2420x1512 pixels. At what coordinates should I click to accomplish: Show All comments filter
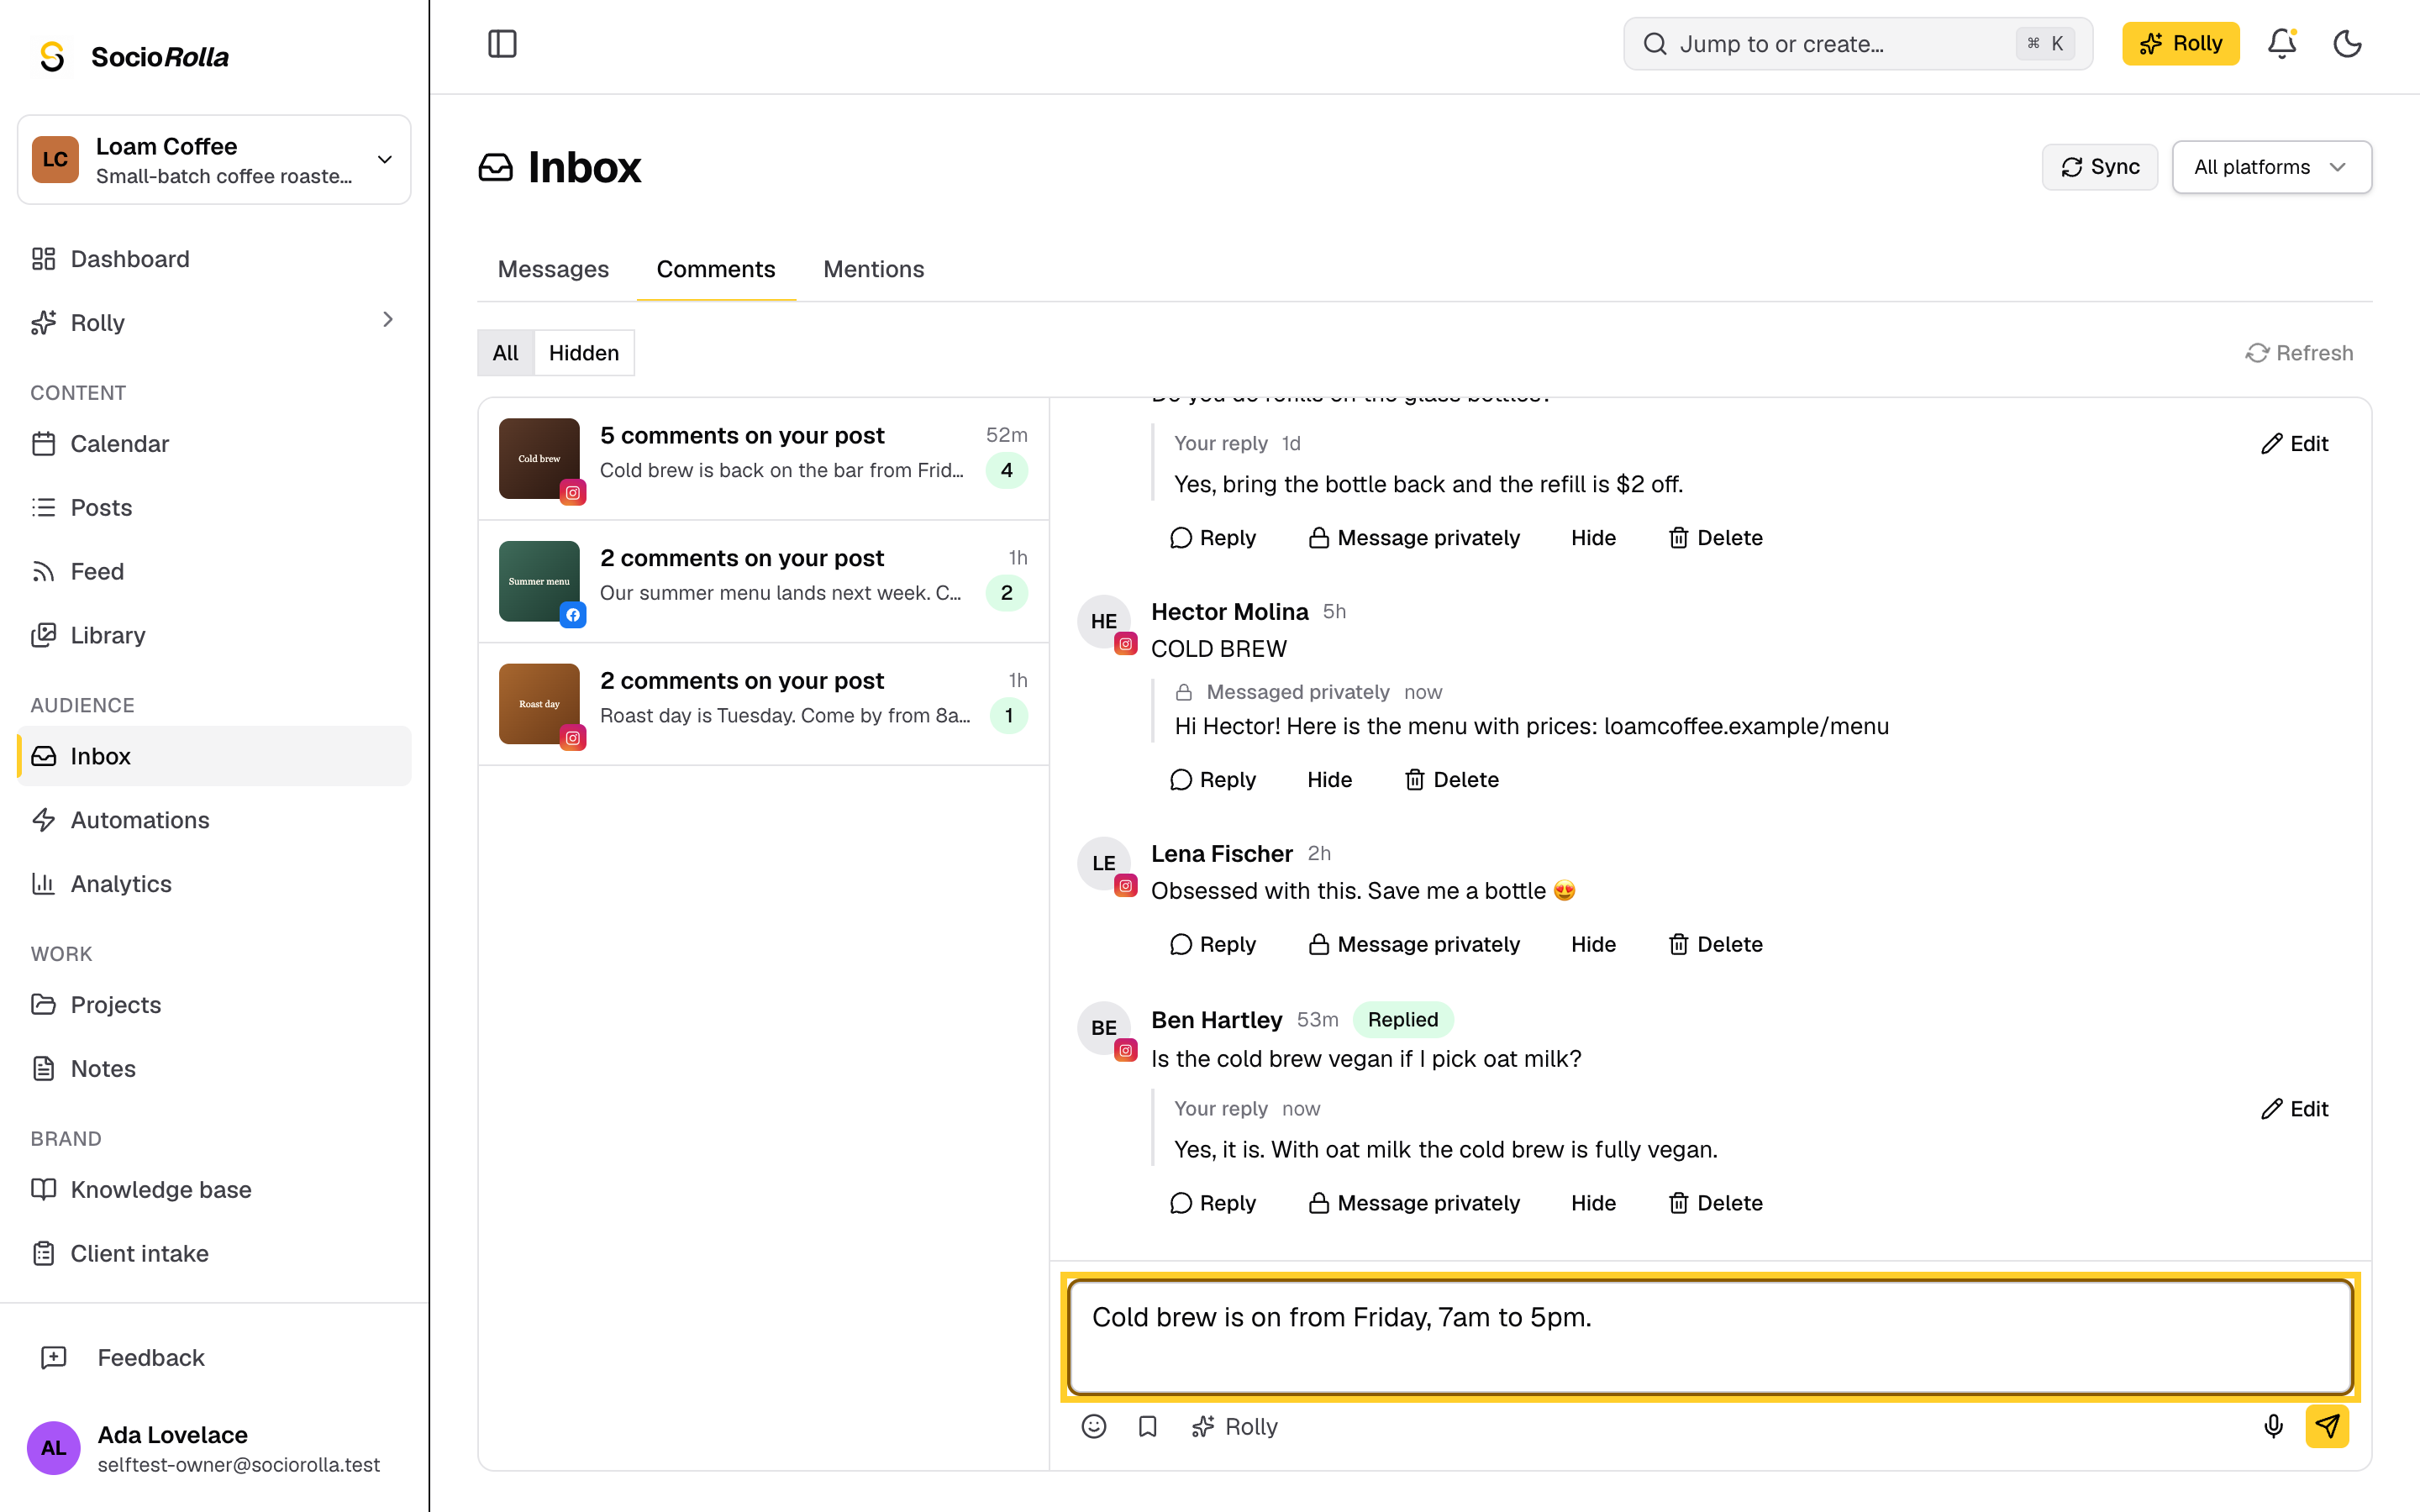pos(506,353)
